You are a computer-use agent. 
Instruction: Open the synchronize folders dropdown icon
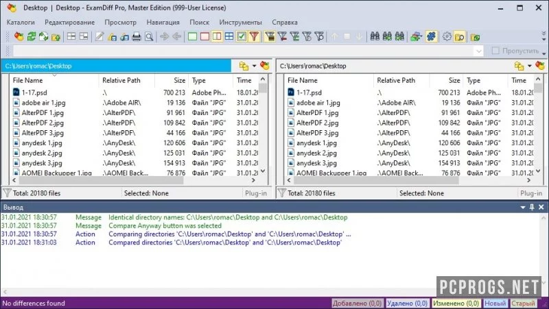[x=416, y=36]
